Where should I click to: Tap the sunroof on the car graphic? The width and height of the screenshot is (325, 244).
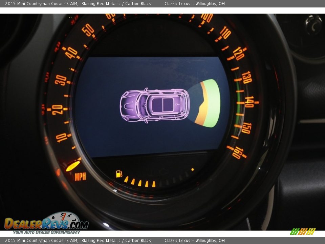point(162,105)
